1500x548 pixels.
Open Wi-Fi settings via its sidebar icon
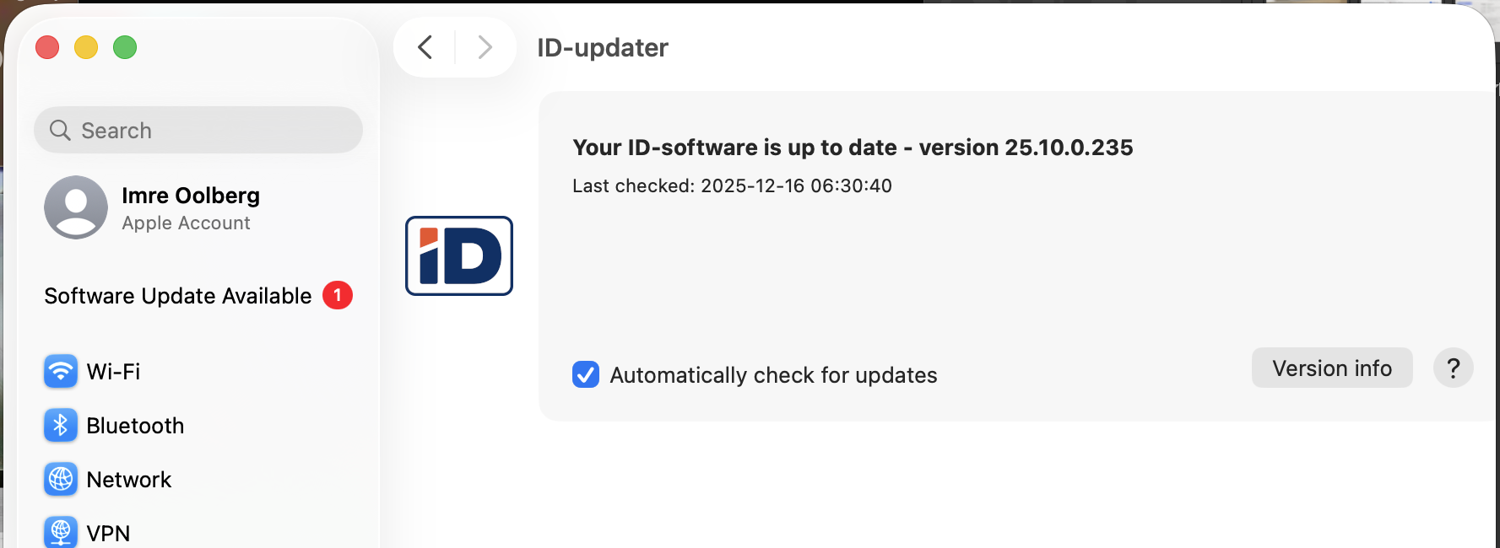coord(61,371)
